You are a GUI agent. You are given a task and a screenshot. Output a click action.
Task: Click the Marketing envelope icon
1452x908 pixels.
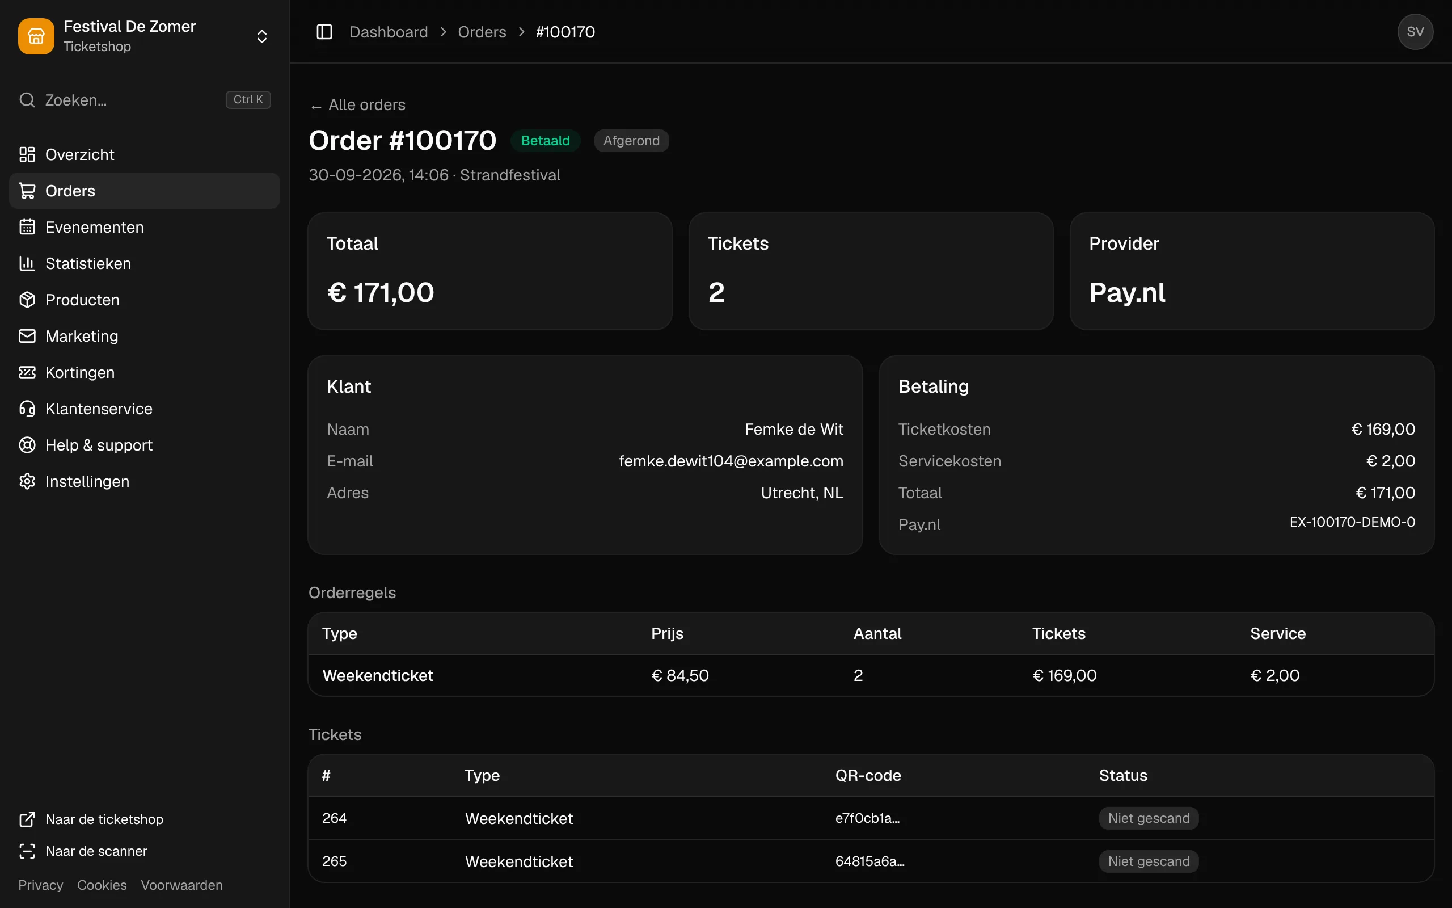pyautogui.click(x=27, y=337)
